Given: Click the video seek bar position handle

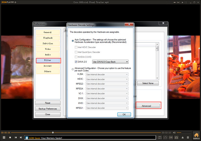Looking at the screenshot, I should point(53,133).
